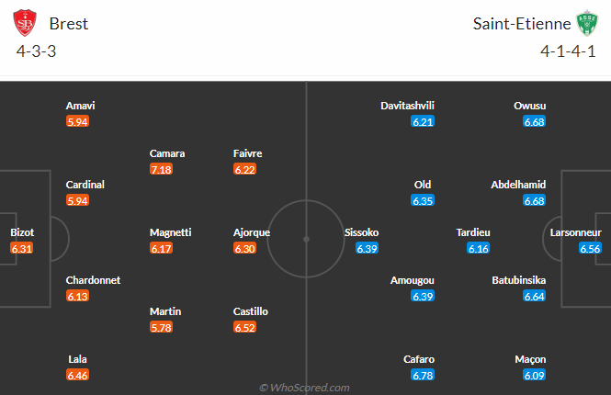Open goalkeeper Bizot's player marker
This screenshot has height=395, width=611.
pos(21,233)
